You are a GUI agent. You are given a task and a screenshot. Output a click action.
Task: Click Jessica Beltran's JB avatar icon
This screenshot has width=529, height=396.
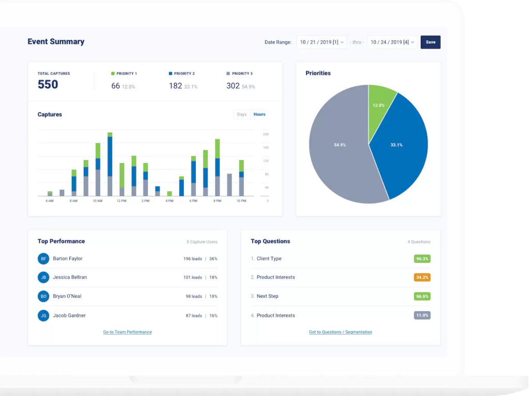[43, 277]
